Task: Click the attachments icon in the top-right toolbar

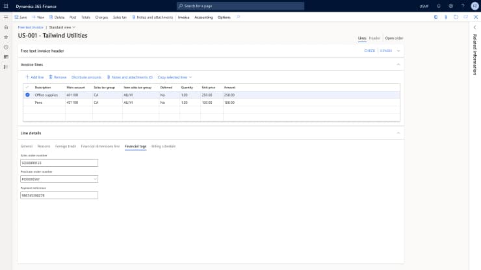Action: click(x=446, y=17)
